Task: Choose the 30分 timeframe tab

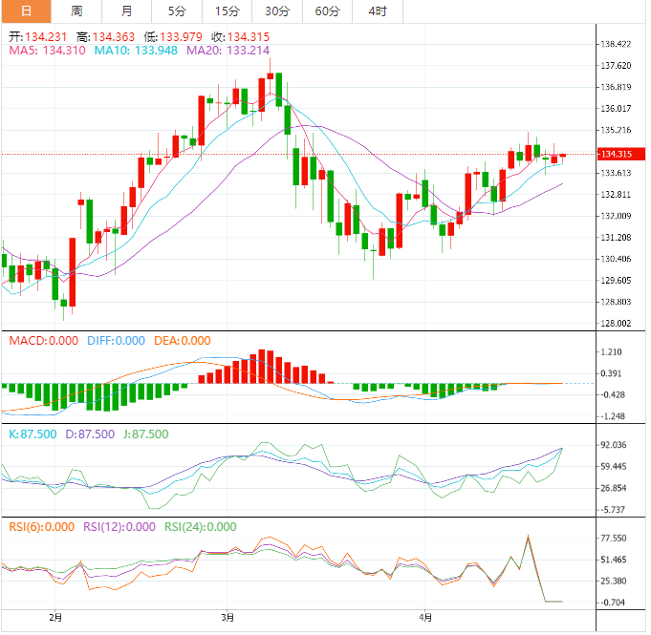Action: pos(277,11)
